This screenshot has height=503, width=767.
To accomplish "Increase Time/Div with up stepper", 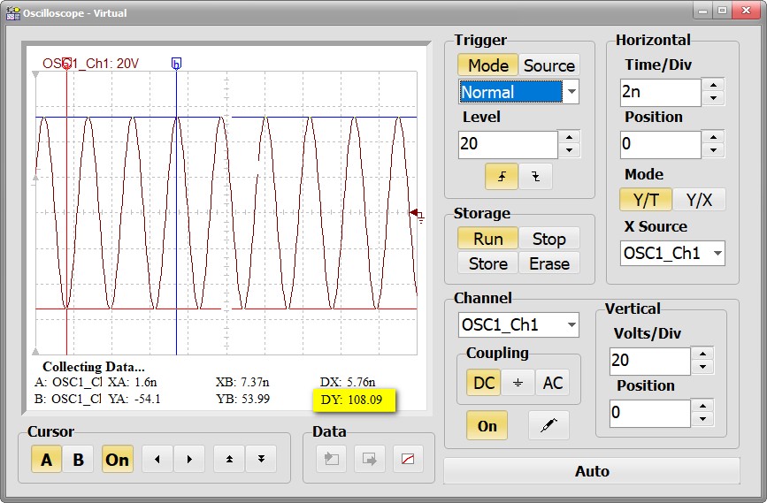I will pos(715,85).
